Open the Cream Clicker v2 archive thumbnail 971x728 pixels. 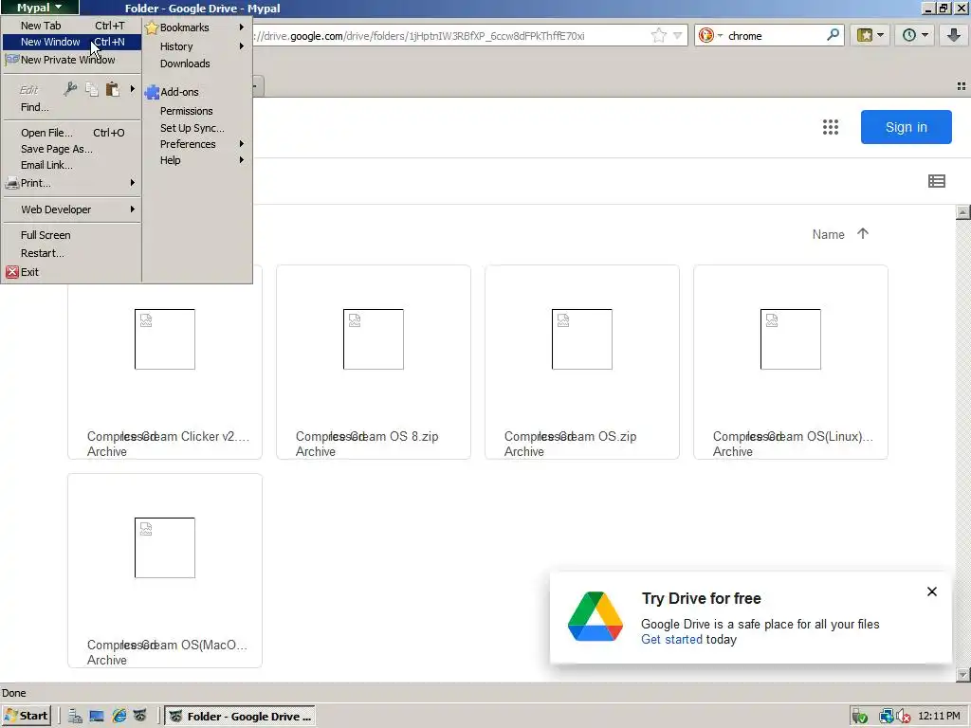165,339
